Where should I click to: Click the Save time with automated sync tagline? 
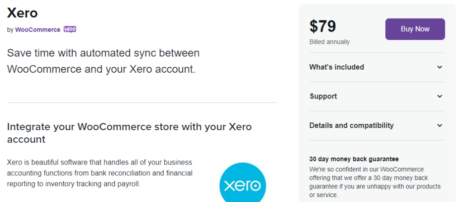103,61
